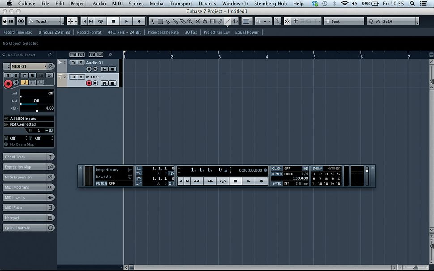The image size is (434, 271).
Task: Click the Write automation W button on MIDI 01
Action: pyautogui.click(x=112, y=83)
